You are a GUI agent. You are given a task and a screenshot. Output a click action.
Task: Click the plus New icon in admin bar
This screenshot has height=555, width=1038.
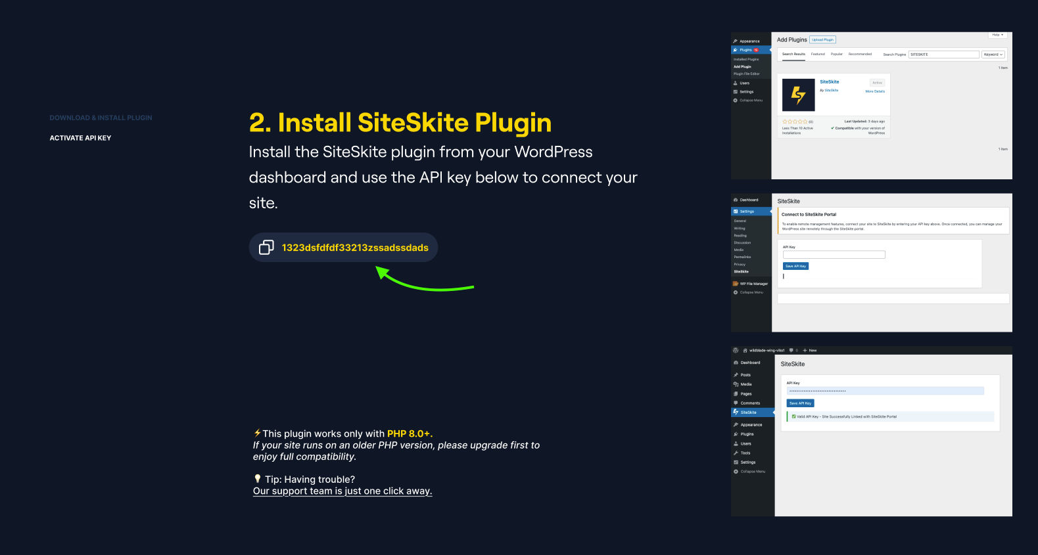(x=805, y=350)
